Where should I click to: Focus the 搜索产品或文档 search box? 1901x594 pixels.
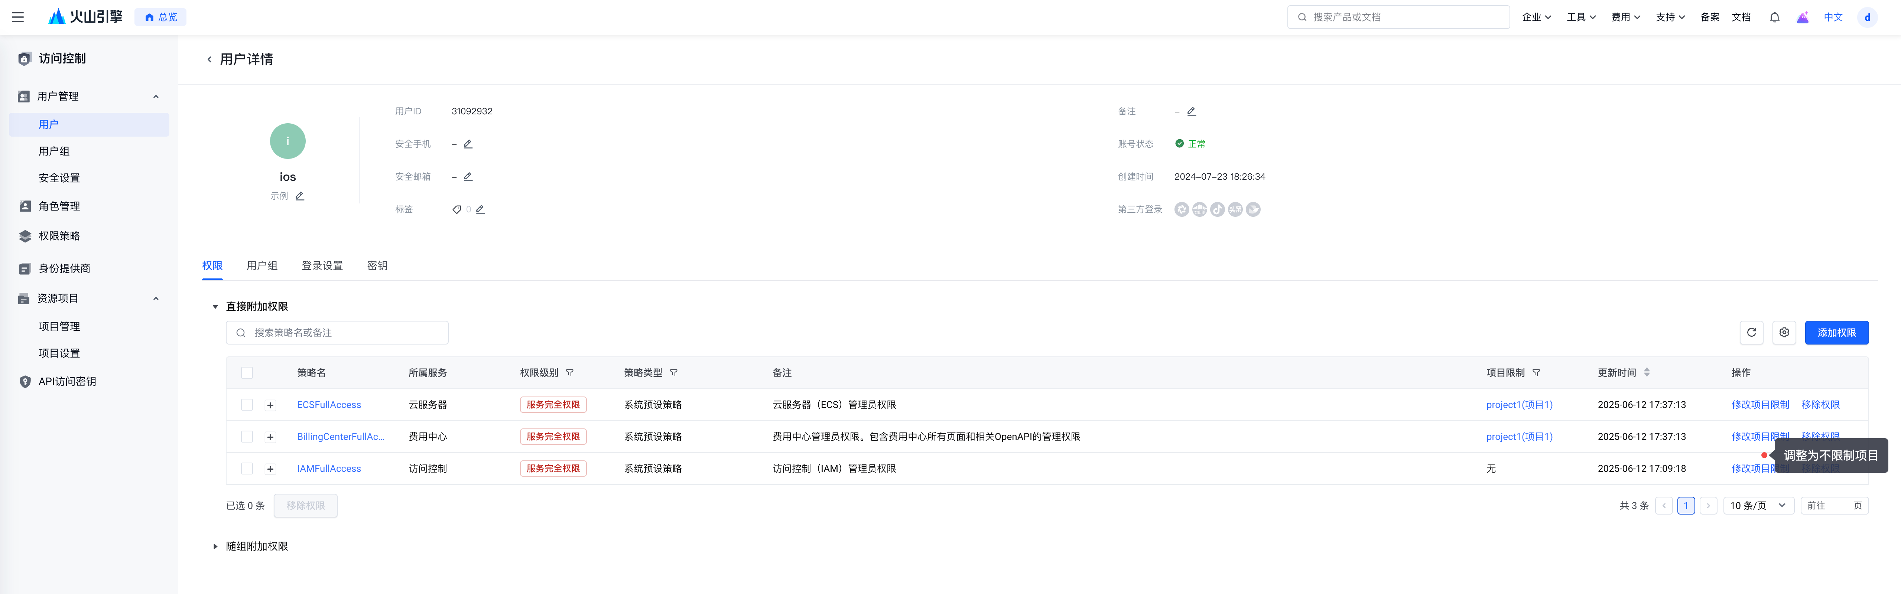pos(1398,17)
